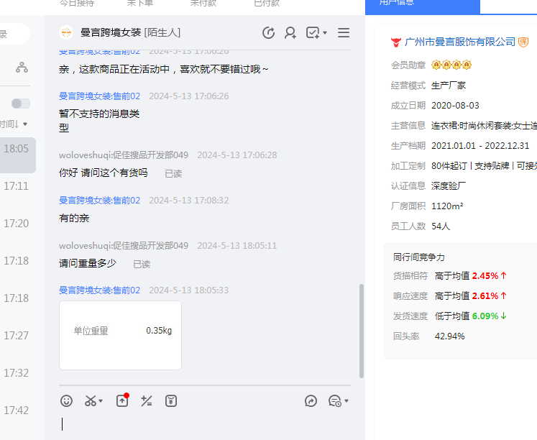Open chat history clock icon
Image resolution: width=537 pixels, height=440 pixels.
pyautogui.click(x=269, y=33)
